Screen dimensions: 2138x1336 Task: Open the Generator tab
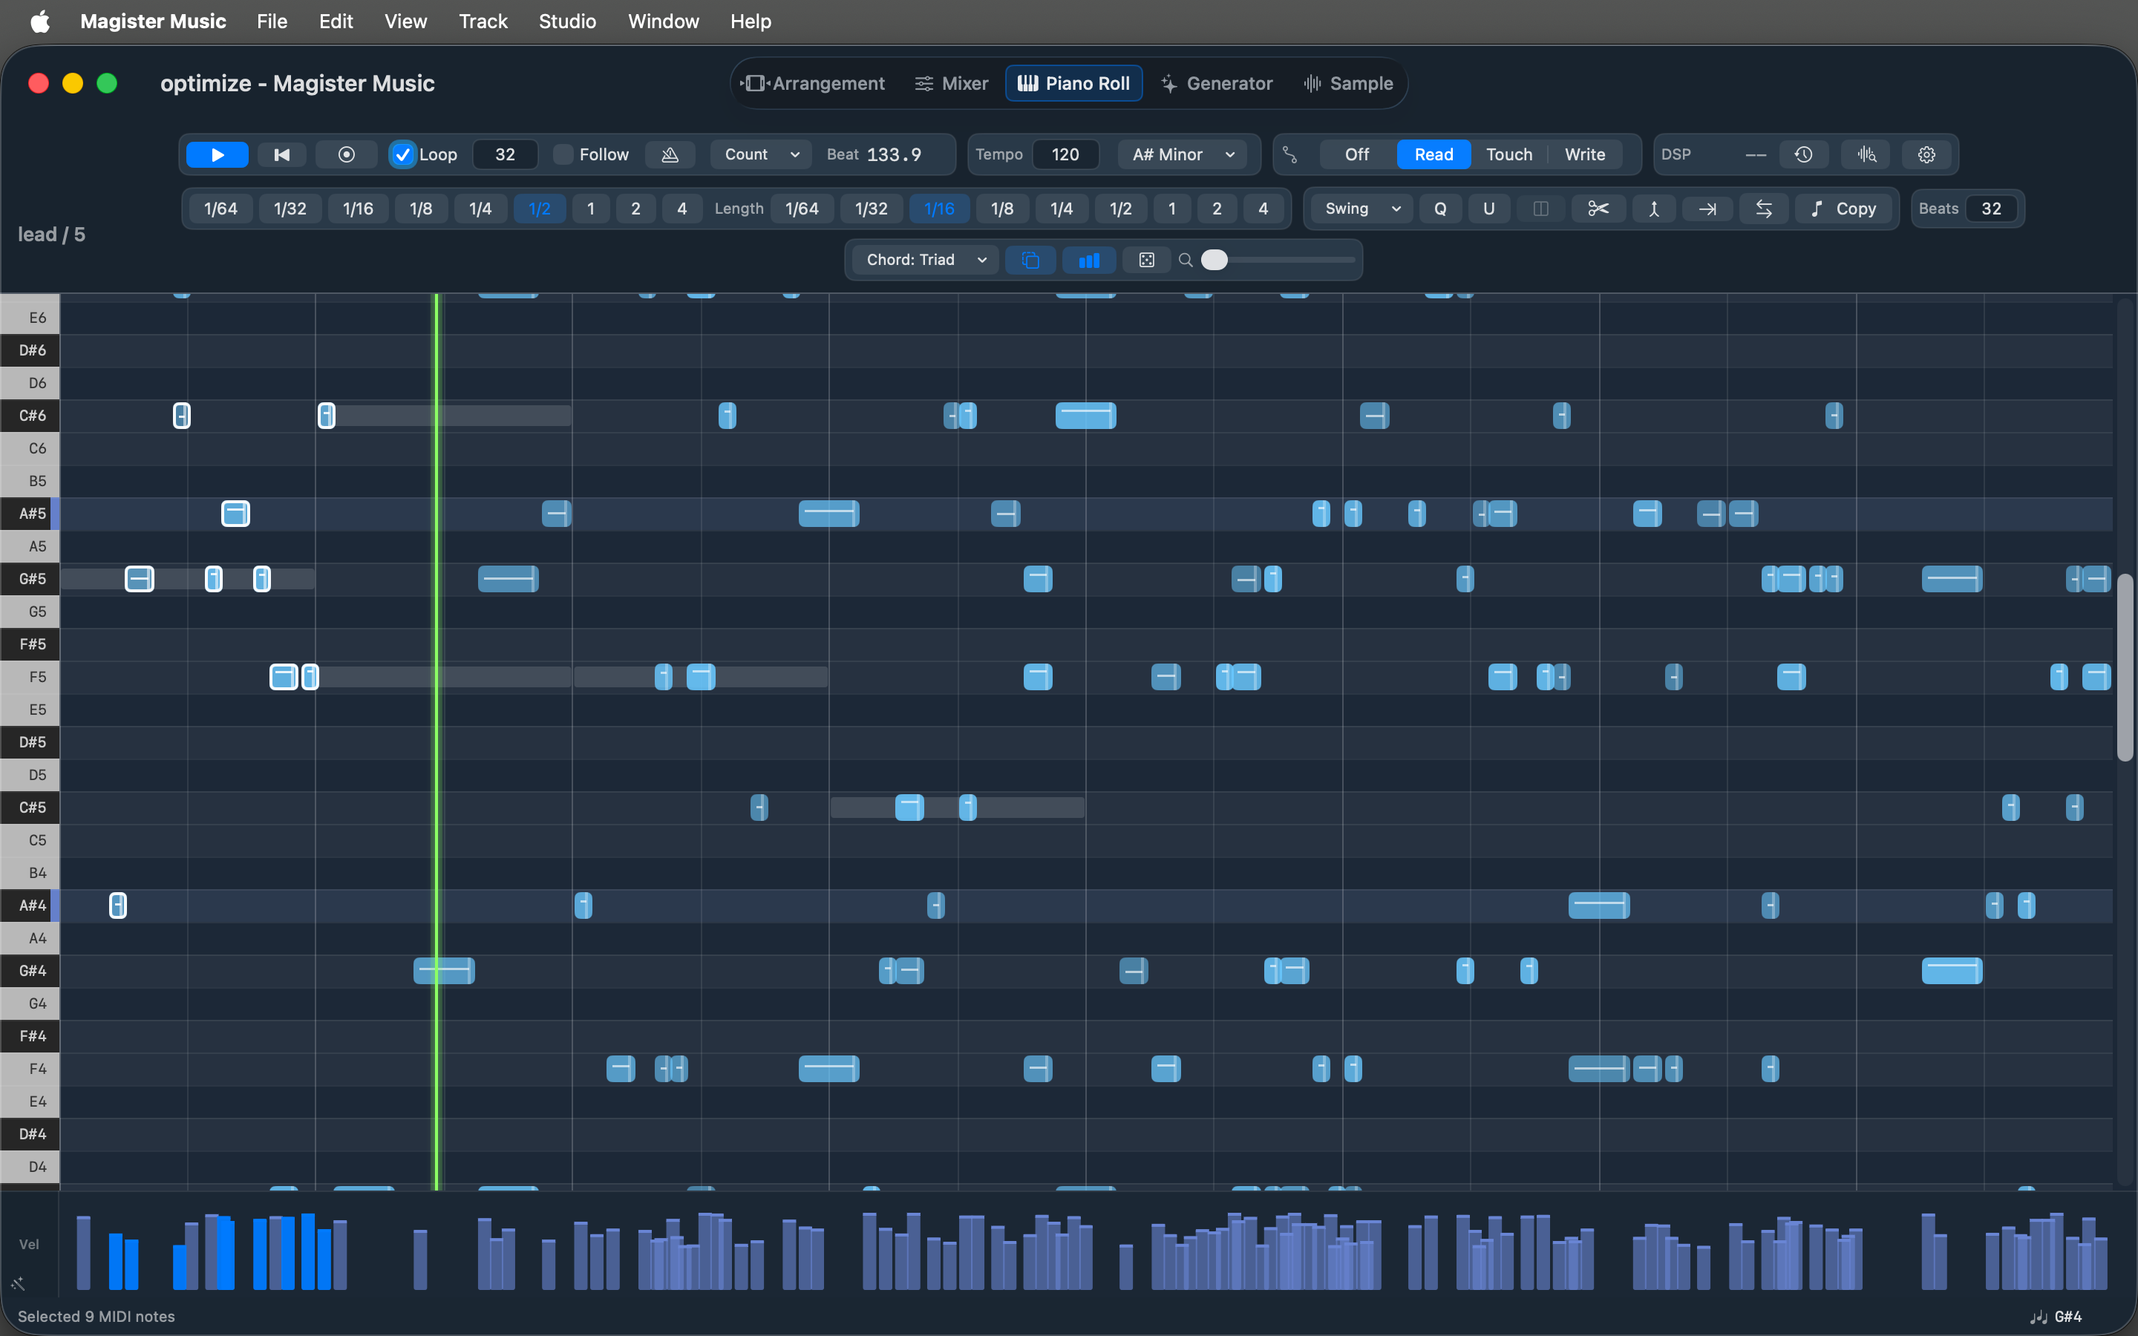pos(1217,83)
